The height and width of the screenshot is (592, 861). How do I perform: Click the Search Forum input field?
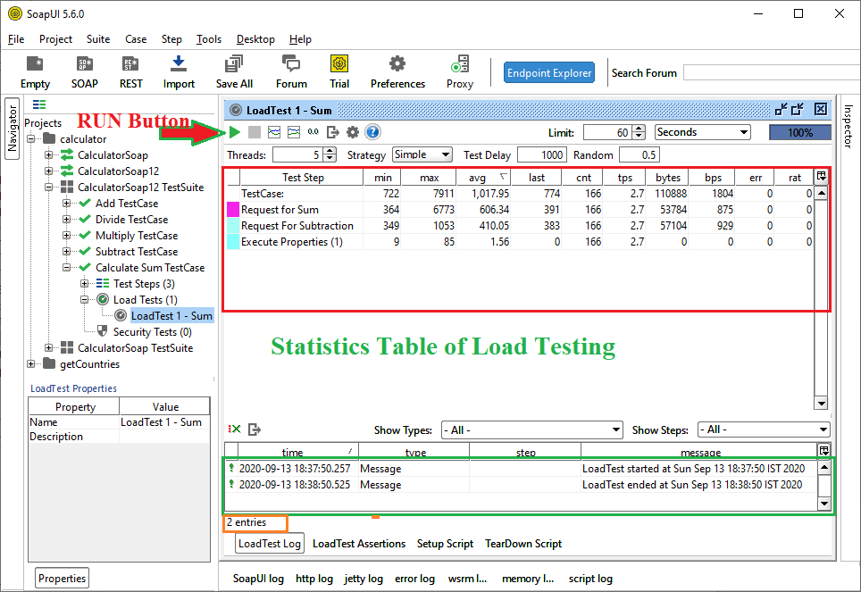(x=772, y=72)
